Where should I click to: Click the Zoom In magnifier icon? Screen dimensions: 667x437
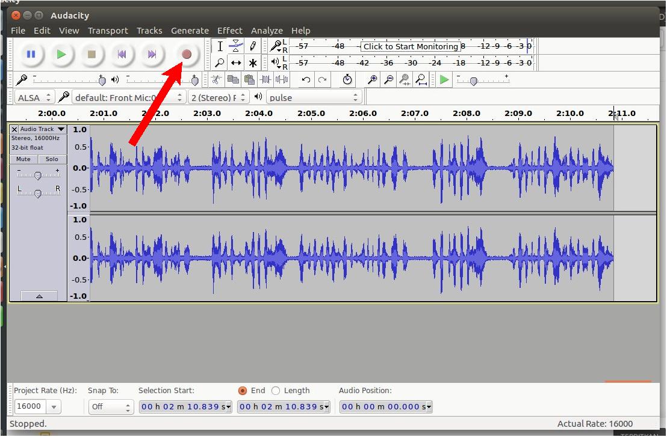pyautogui.click(x=373, y=79)
